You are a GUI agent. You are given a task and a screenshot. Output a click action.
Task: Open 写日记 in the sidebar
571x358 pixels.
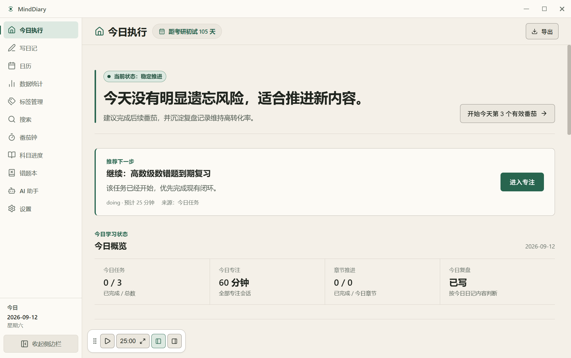tap(41, 48)
